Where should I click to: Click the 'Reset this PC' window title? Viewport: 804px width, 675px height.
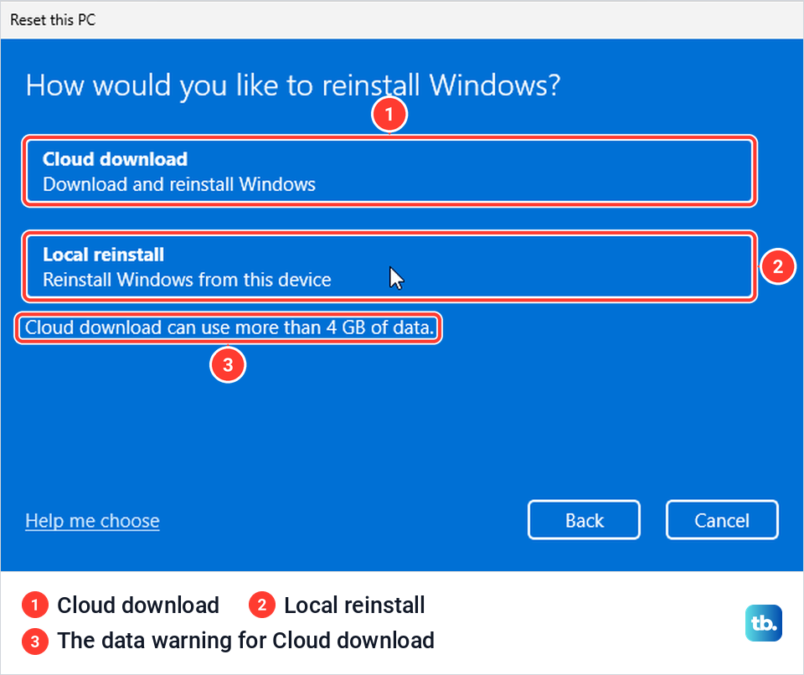[53, 20]
